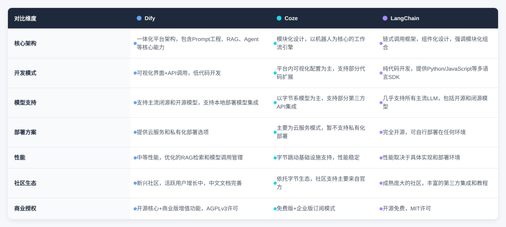Select the Dify column header text
The height and width of the screenshot is (227, 506).
(150, 18)
